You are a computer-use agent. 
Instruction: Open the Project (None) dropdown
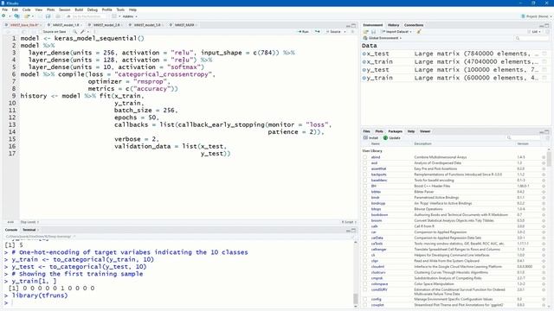[537, 16]
